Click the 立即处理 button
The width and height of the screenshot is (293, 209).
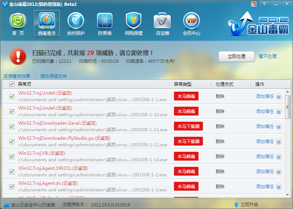[236, 56]
